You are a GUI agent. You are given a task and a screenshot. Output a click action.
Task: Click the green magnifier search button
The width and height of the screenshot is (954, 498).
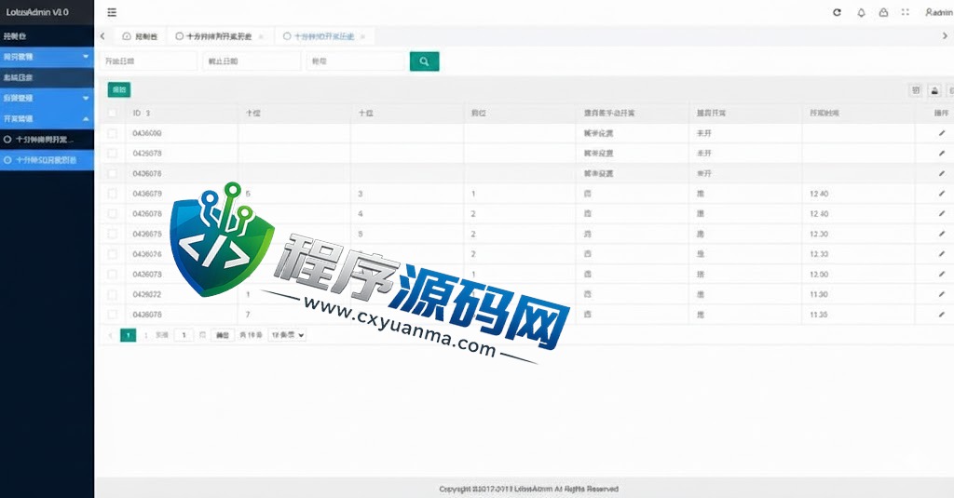[424, 61]
